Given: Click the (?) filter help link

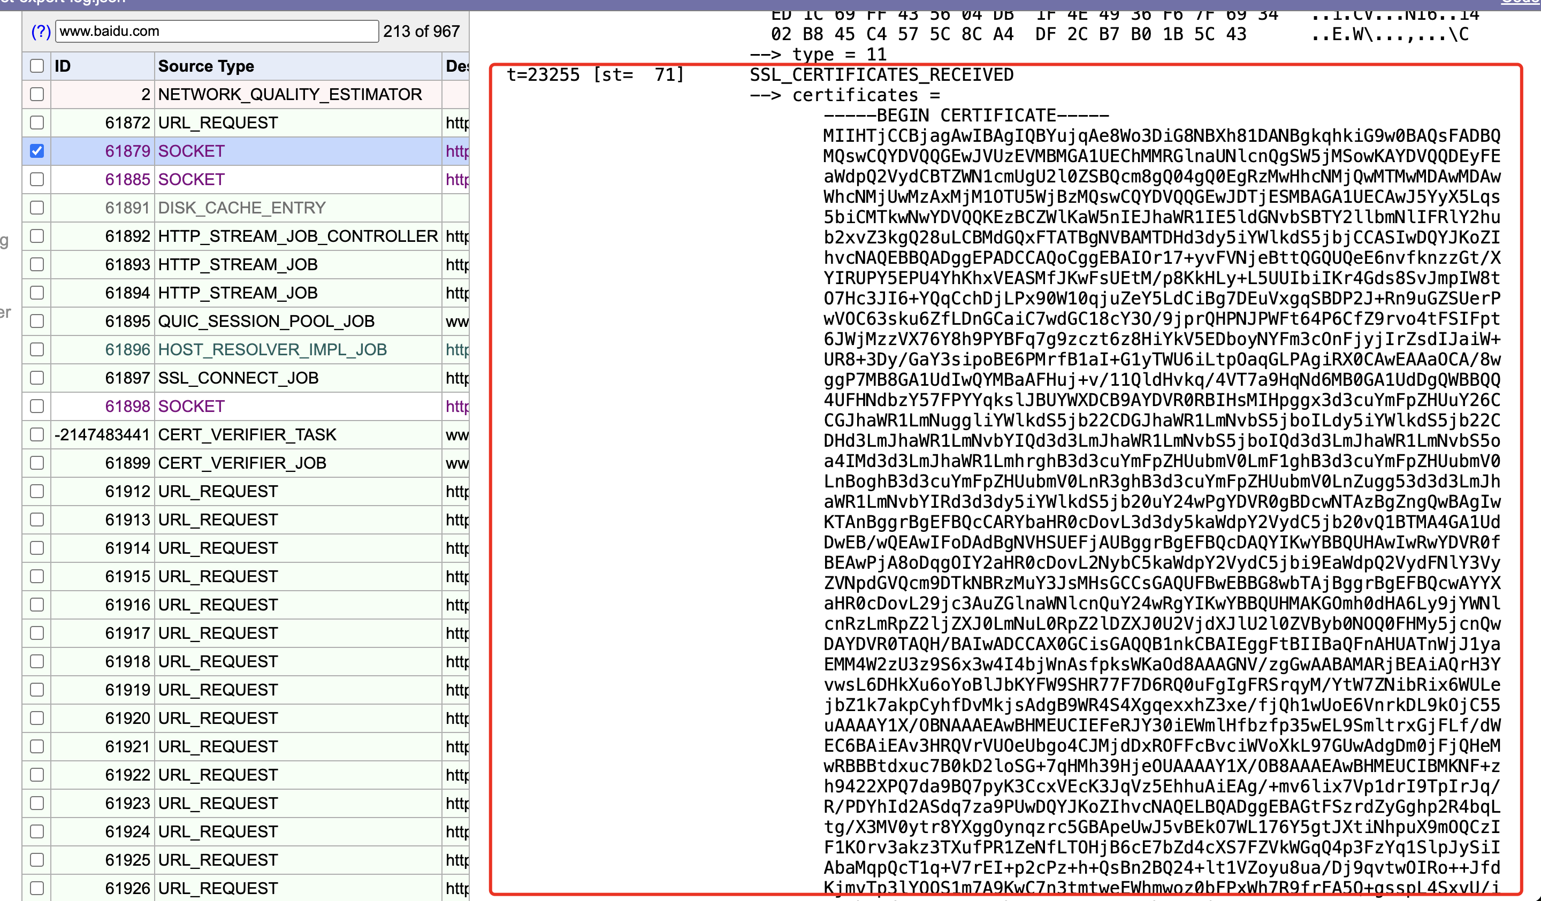Looking at the screenshot, I should [40, 31].
